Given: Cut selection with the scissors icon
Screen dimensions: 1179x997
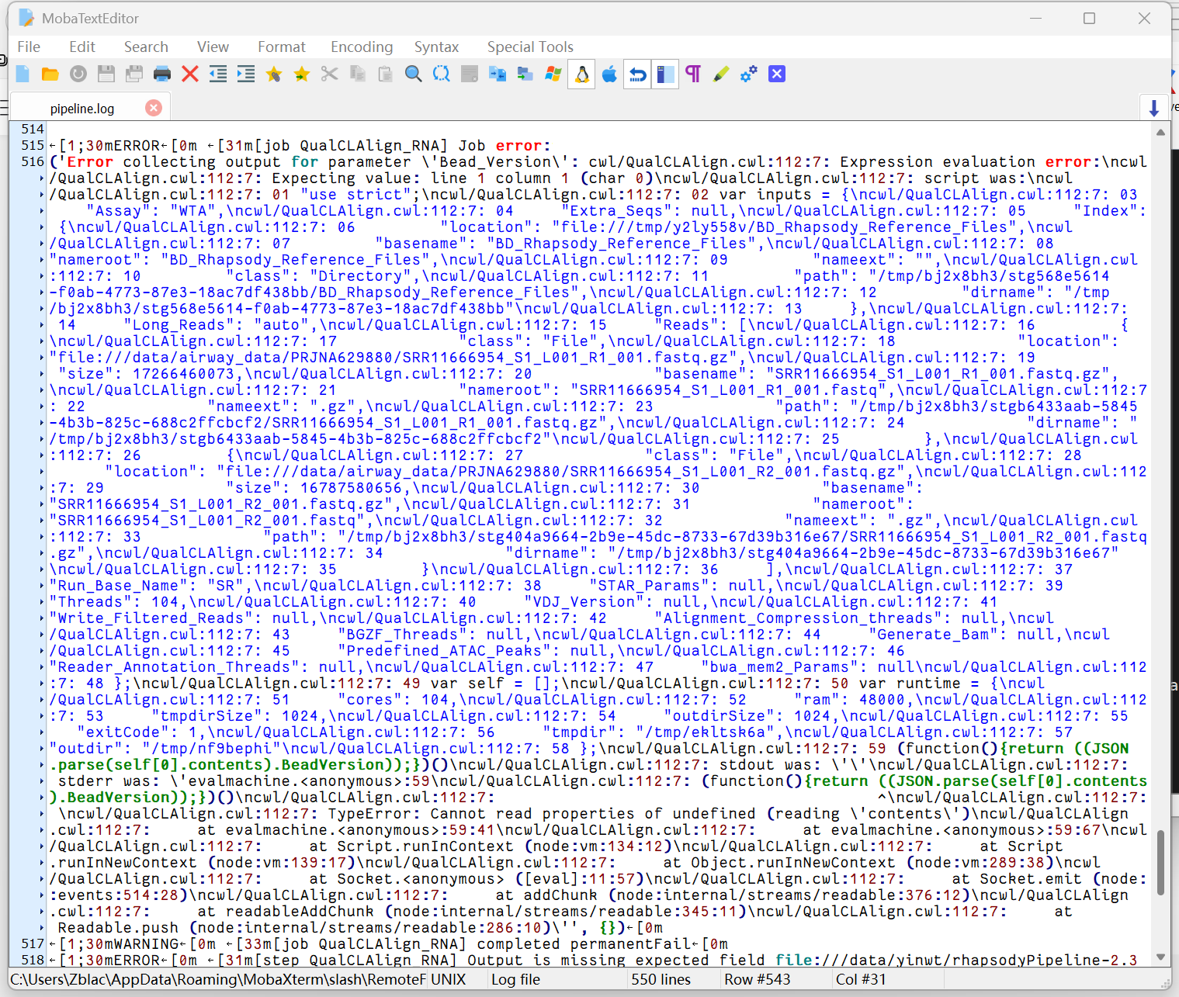Looking at the screenshot, I should [330, 74].
